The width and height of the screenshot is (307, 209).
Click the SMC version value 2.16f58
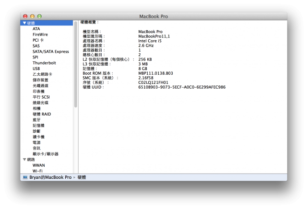coord(146,78)
